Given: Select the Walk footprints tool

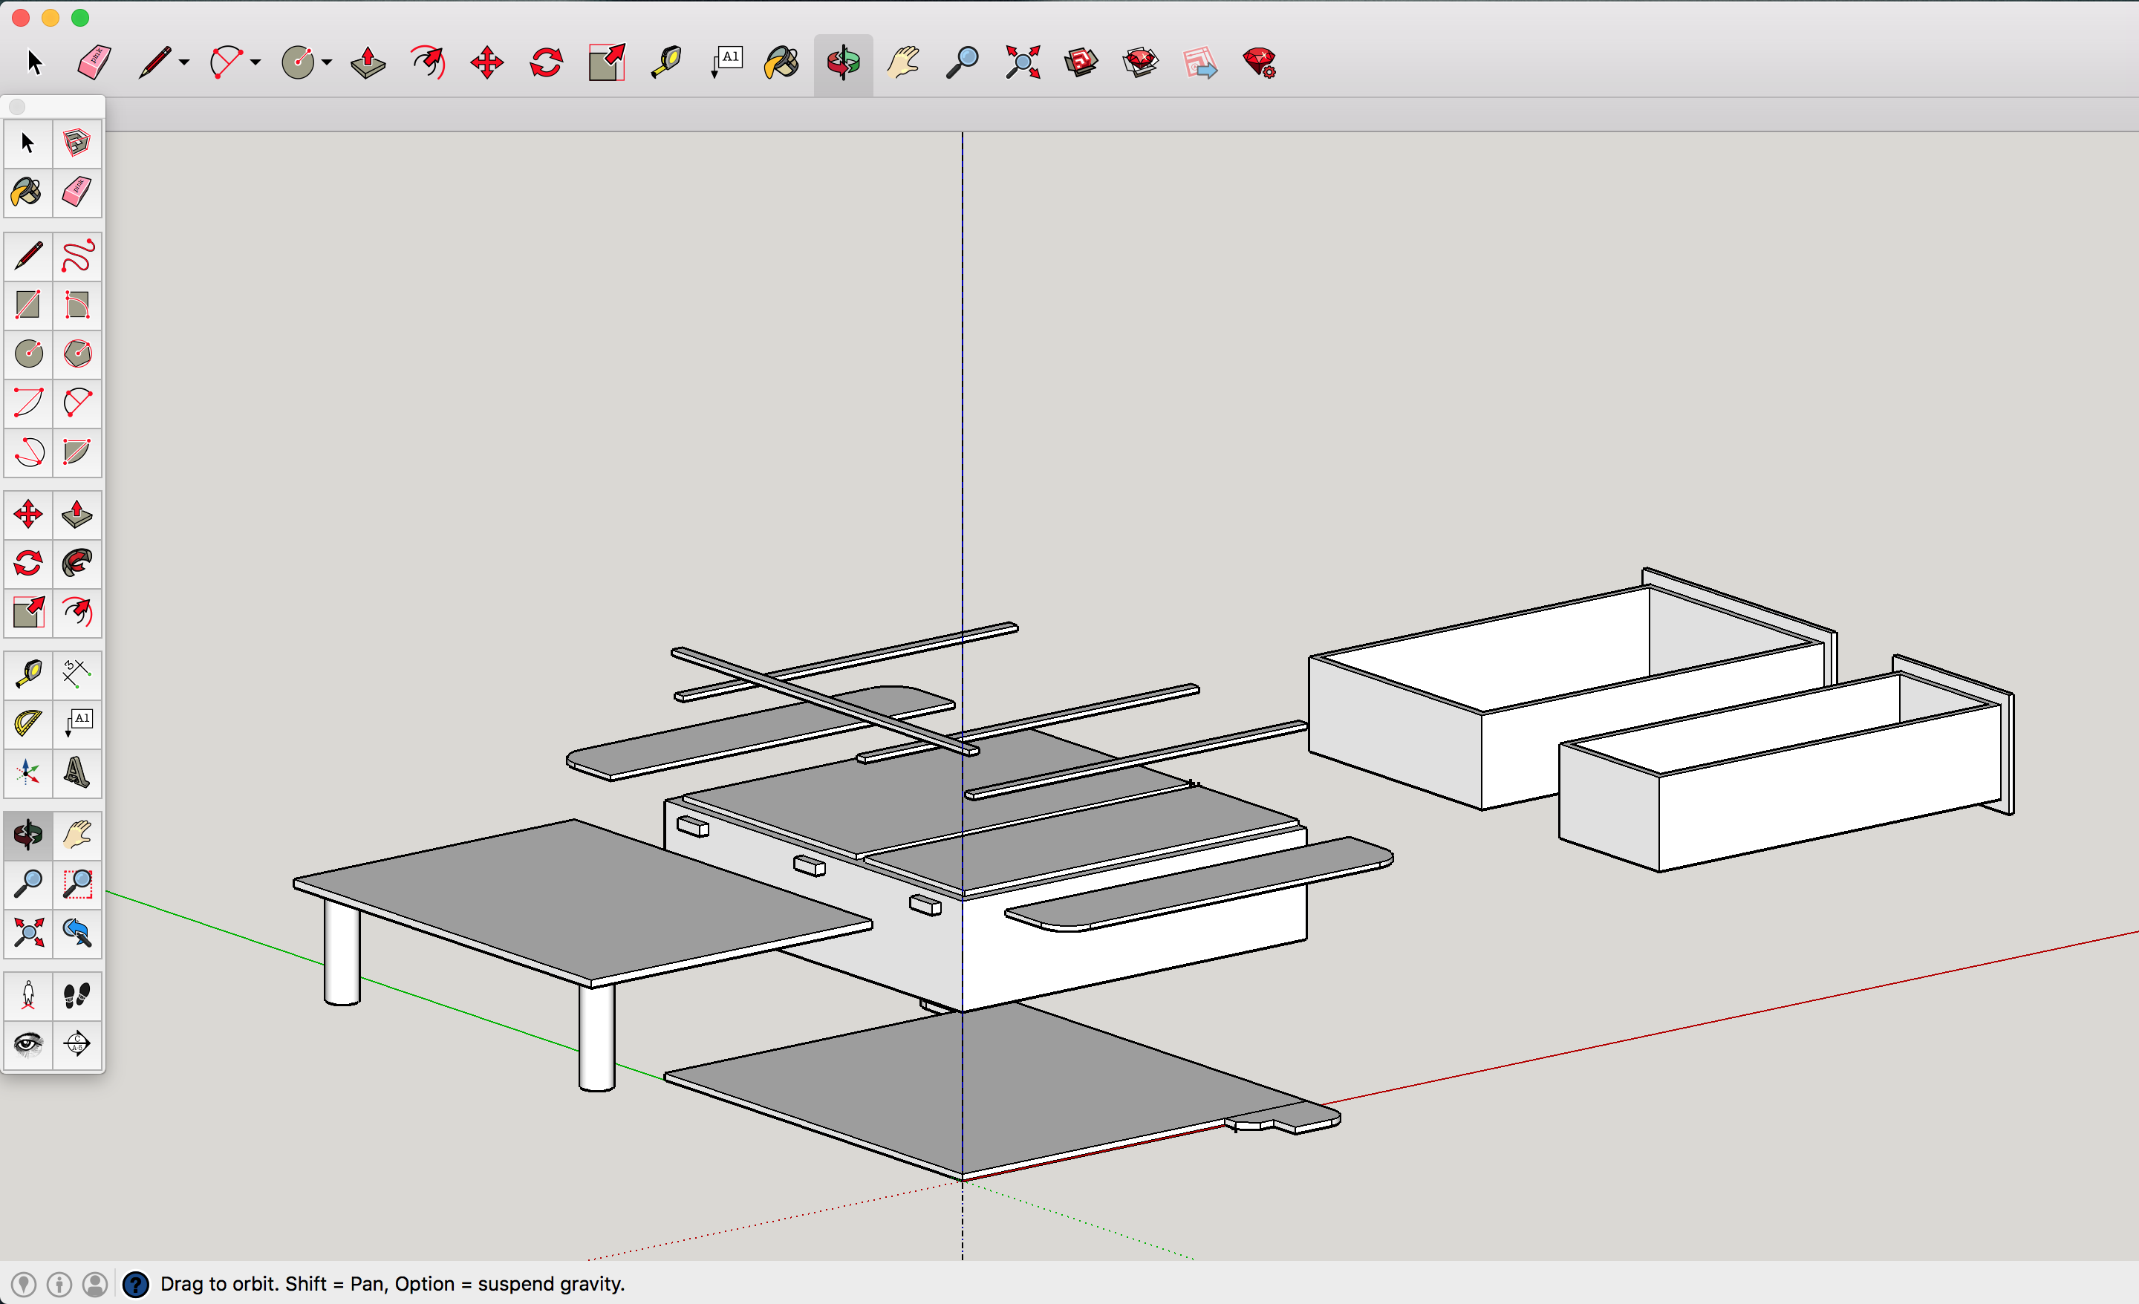Looking at the screenshot, I should click(77, 995).
